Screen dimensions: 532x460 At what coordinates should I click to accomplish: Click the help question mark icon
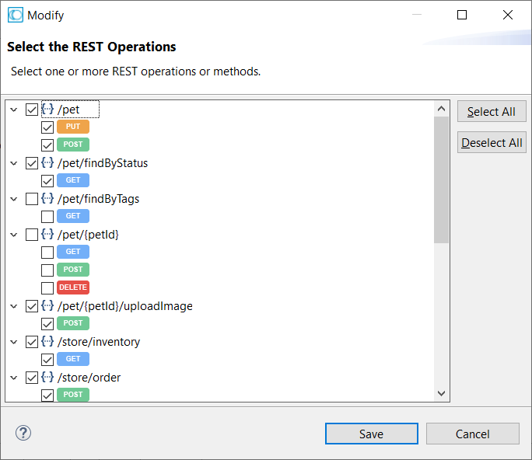coord(23,434)
